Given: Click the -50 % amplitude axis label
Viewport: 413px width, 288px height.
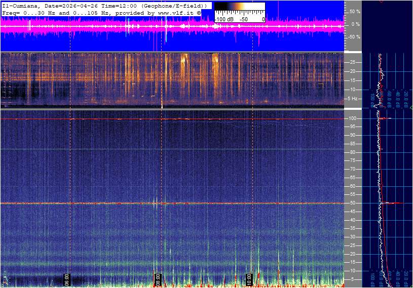Looking at the screenshot, I should (x=354, y=37).
